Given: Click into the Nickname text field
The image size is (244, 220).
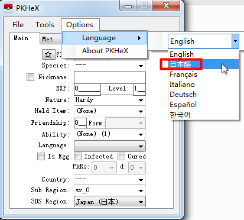Looking at the screenshot, I should click(110, 77).
